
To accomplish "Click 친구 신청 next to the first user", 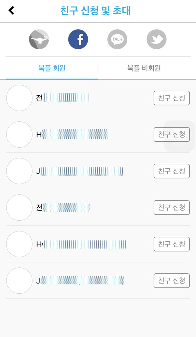I will [172, 98].
